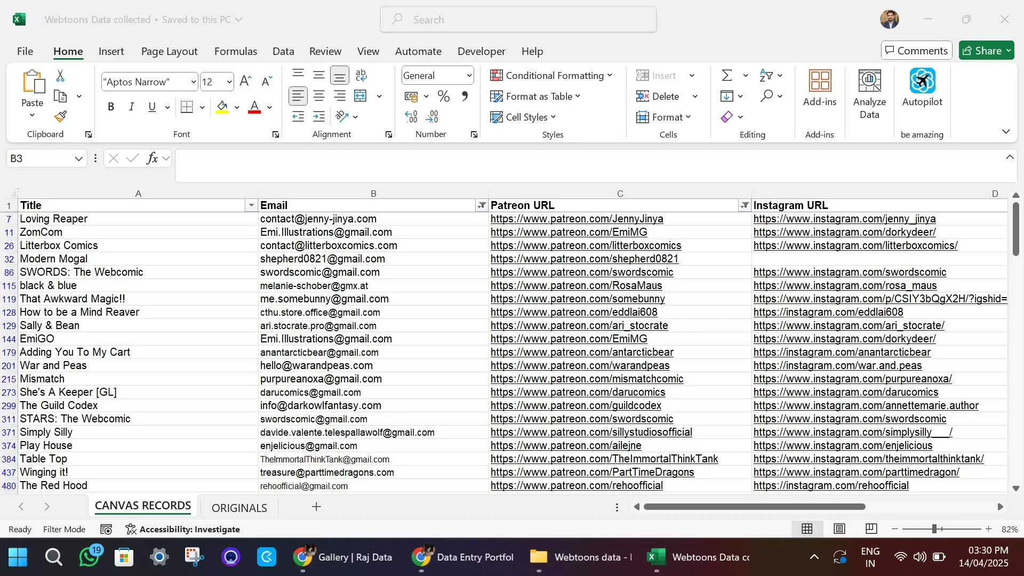This screenshot has height=576, width=1024.
Task: Click the Cut scissors icon
Action: (60, 76)
